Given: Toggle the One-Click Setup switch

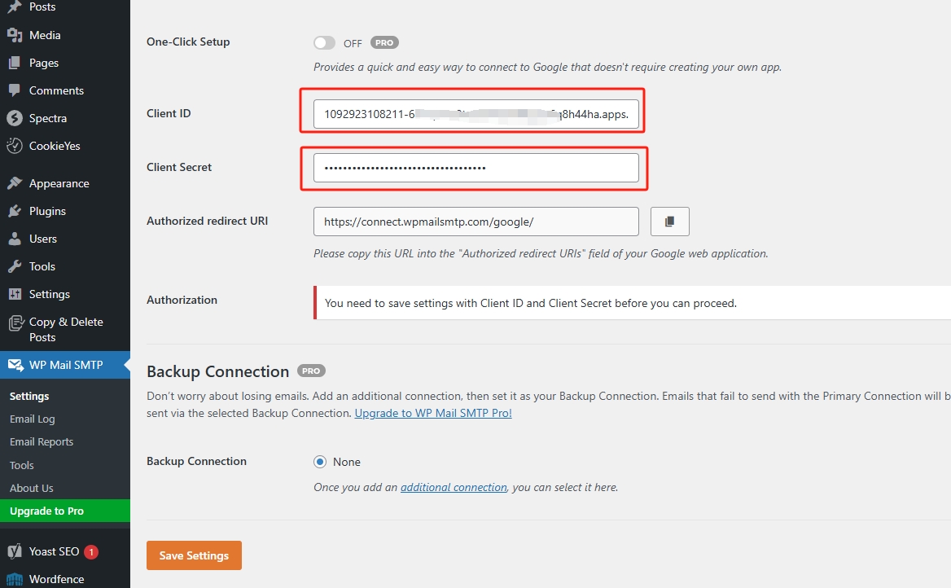Looking at the screenshot, I should click(325, 42).
